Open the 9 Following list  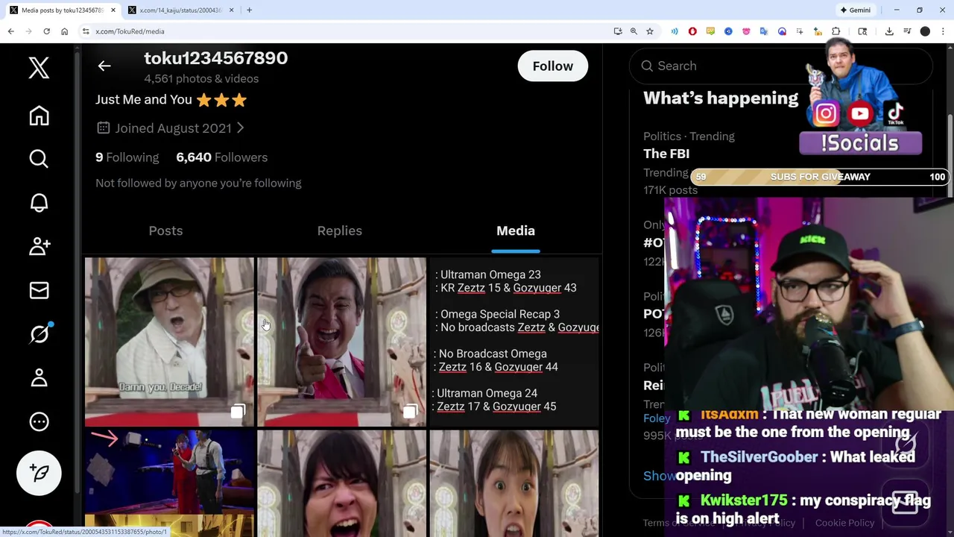[127, 157]
